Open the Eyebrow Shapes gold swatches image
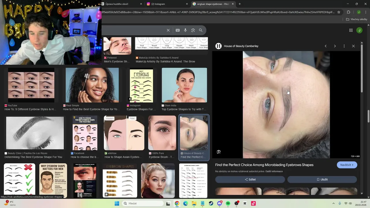370x208 pixels. click(x=120, y=181)
